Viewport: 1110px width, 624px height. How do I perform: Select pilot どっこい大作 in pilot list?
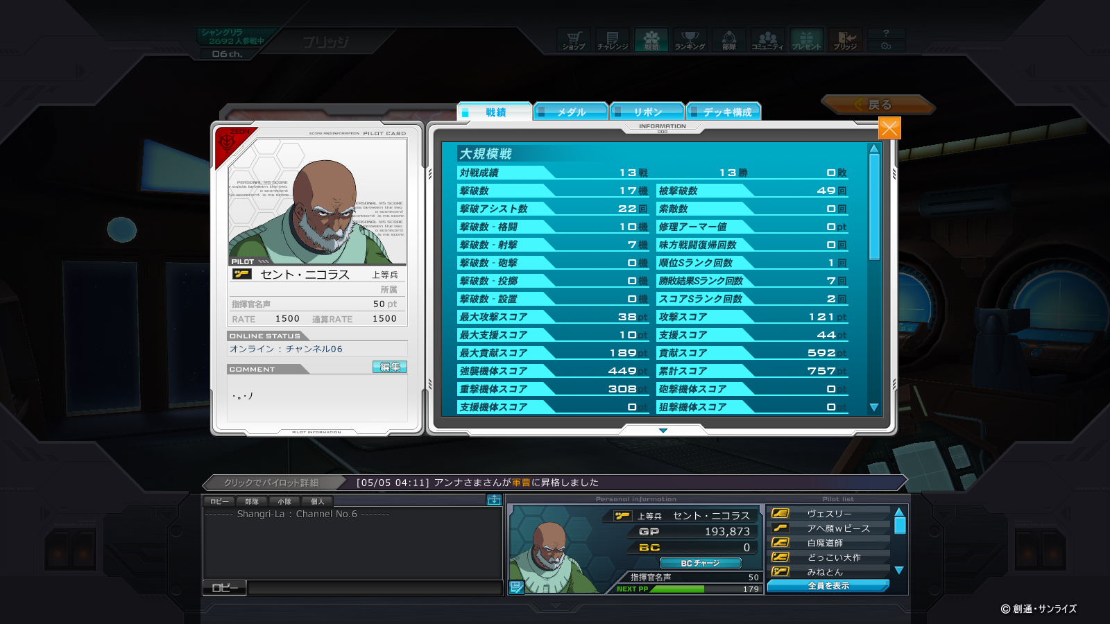pyautogui.click(x=830, y=557)
